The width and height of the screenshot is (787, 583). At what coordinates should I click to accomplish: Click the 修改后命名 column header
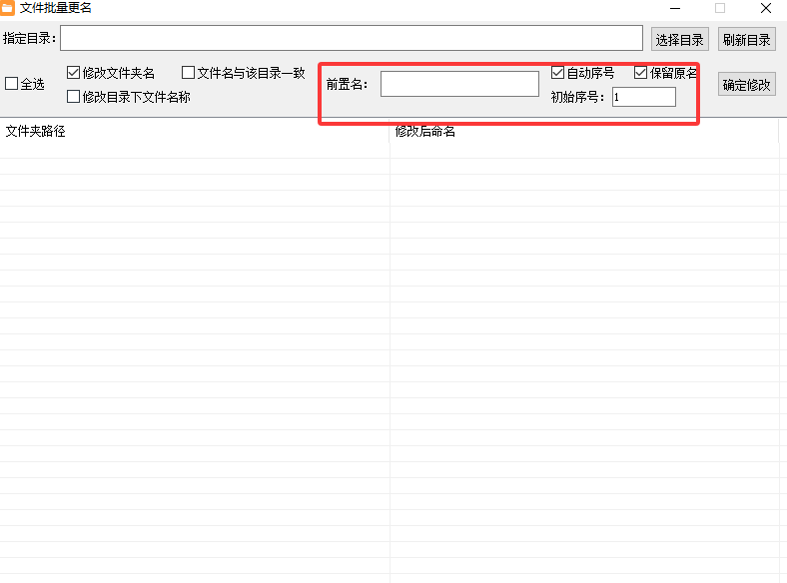click(x=584, y=133)
